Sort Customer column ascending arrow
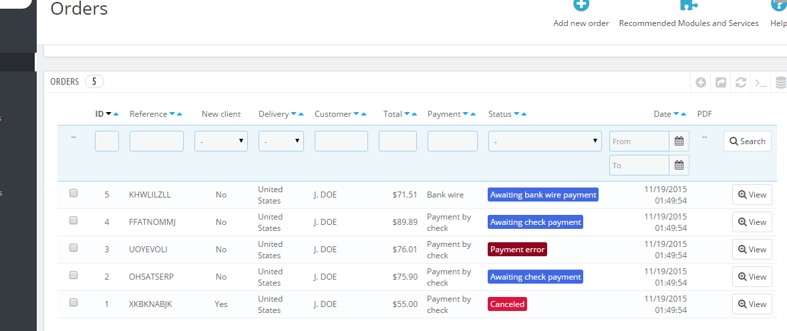 click(363, 114)
